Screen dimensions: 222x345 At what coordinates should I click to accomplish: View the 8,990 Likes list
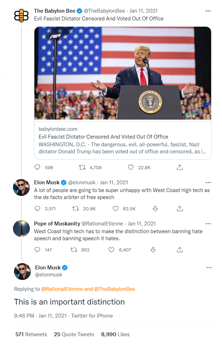[115, 334]
